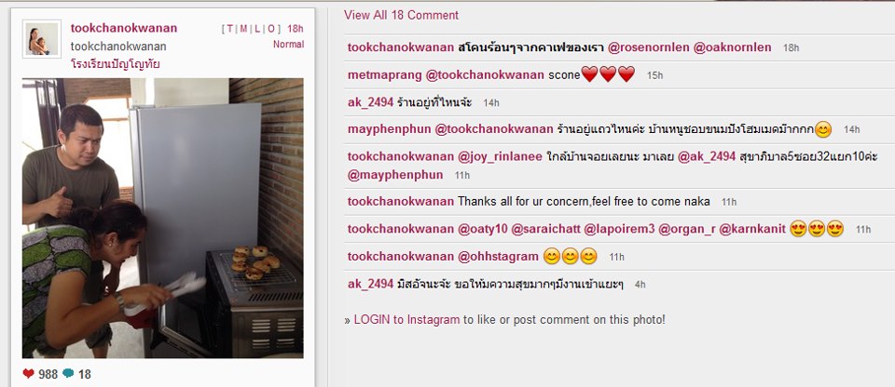Viewport: 895px width, 387px height.
Task: Expand View All 18 Comment
Action: (401, 16)
